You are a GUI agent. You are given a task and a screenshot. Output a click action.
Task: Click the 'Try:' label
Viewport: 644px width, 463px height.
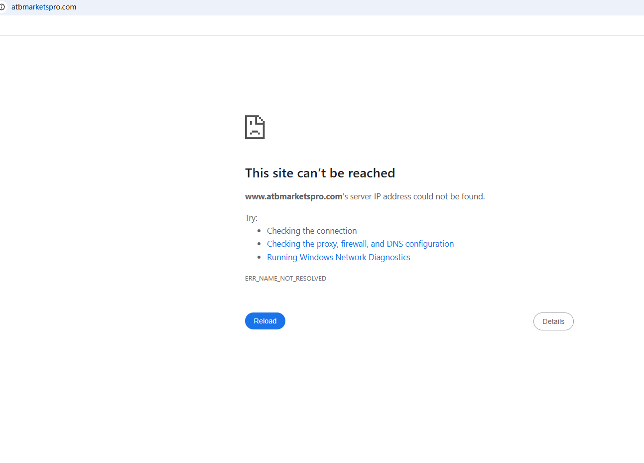tap(251, 218)
